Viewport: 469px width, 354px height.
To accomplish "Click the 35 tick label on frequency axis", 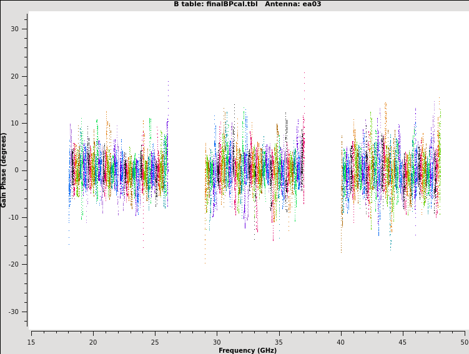I will tap(279, 342).
